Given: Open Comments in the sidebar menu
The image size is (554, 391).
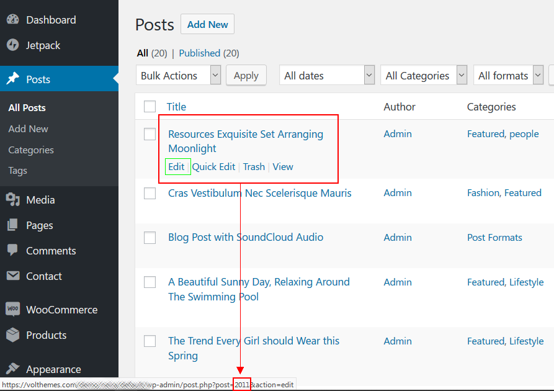Looking at the screenshot, I should pos(51,251).
